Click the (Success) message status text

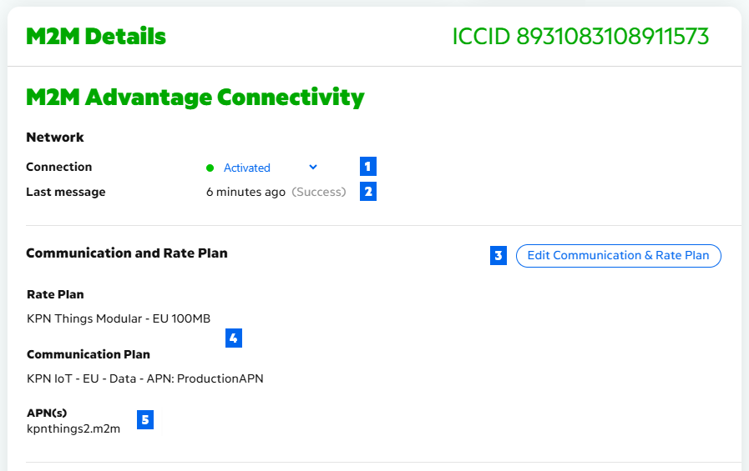(318, 192)
